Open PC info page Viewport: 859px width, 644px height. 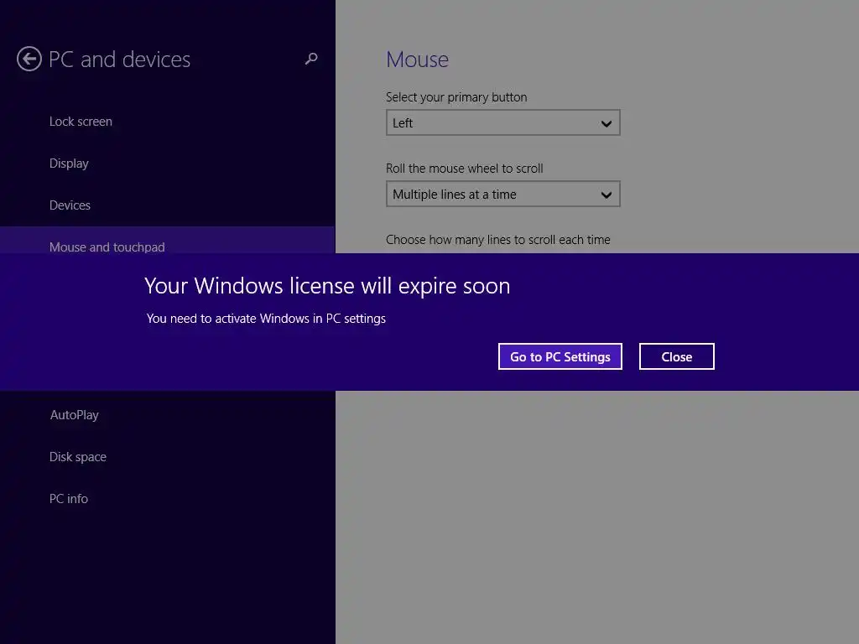(x=69, y=499)
